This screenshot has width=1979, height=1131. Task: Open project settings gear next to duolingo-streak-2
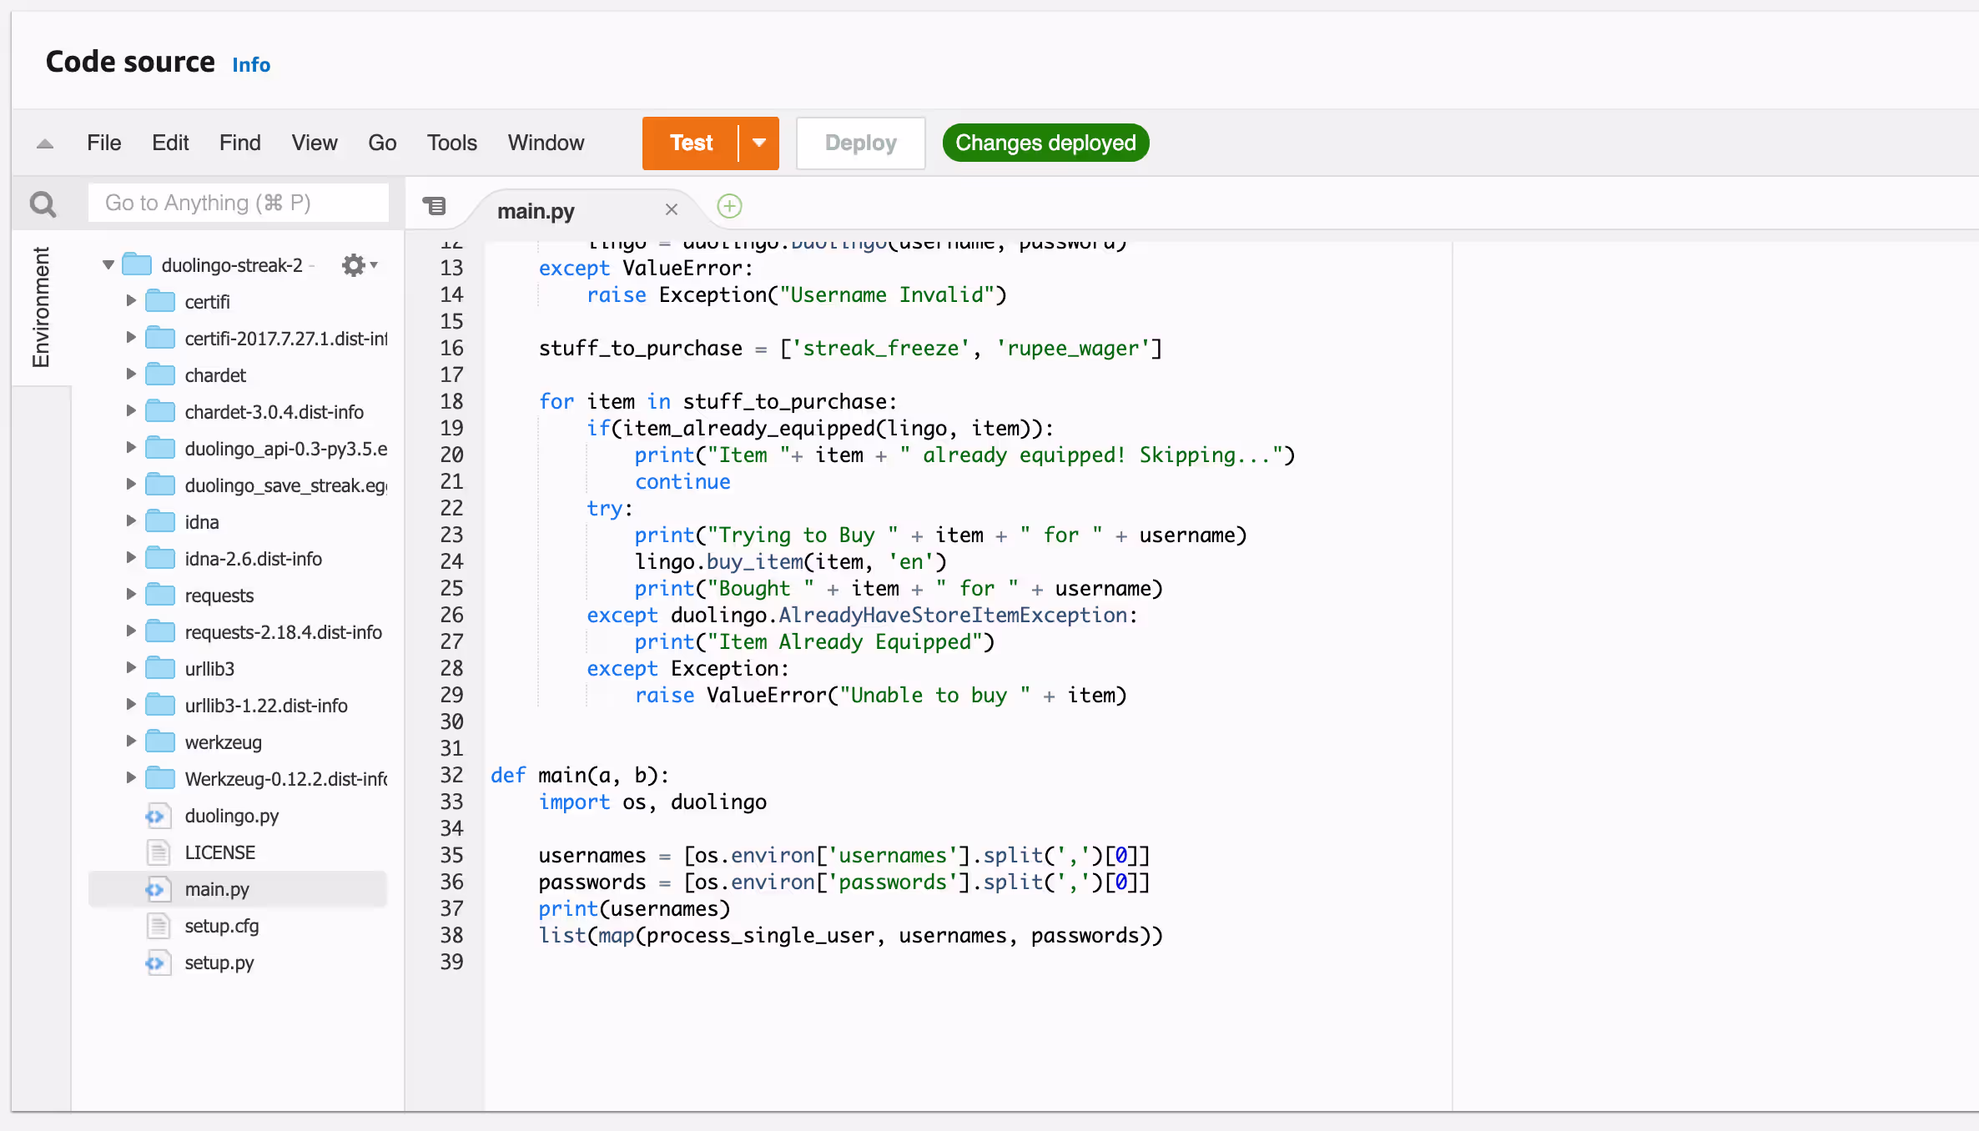tap(355, 264)
